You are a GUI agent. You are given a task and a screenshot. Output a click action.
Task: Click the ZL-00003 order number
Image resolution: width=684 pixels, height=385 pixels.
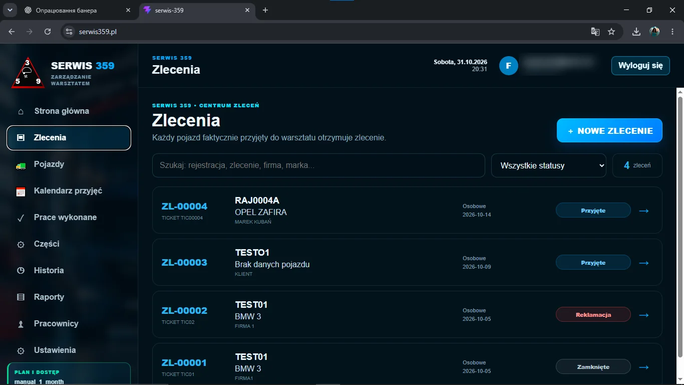184,263
